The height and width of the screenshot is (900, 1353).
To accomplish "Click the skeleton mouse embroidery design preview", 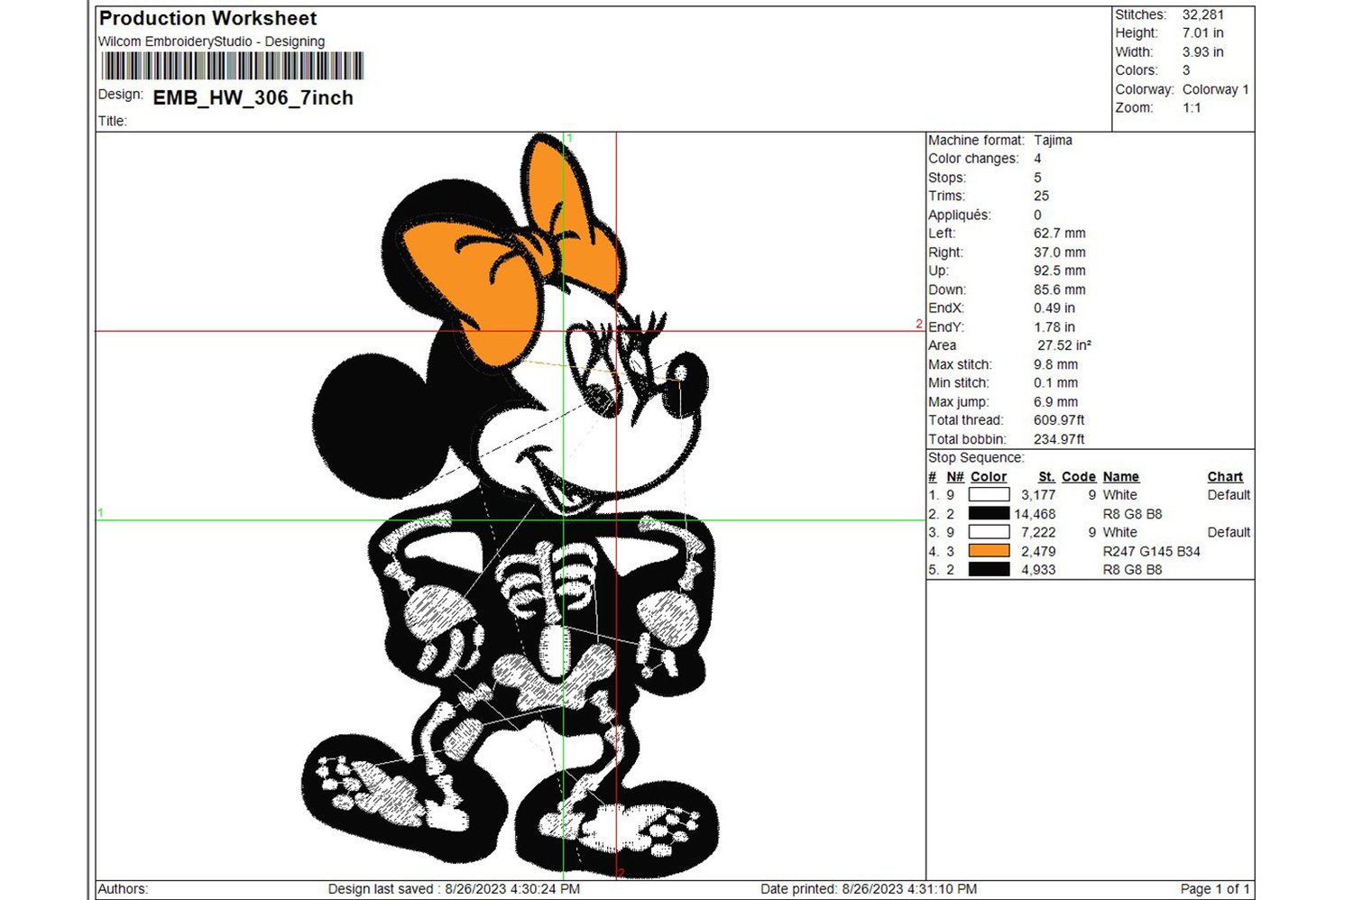I will (510, 505).
